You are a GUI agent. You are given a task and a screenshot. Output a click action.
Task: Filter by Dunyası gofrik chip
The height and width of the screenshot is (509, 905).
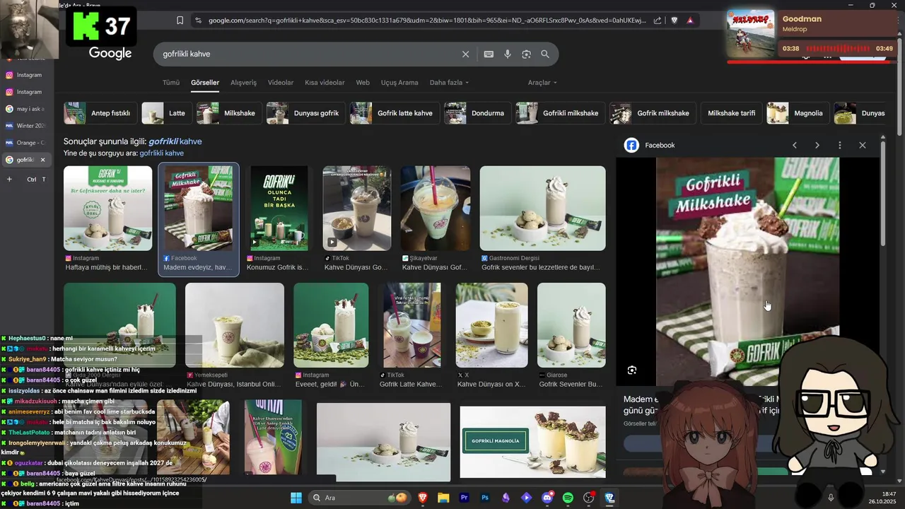(305, 113)
